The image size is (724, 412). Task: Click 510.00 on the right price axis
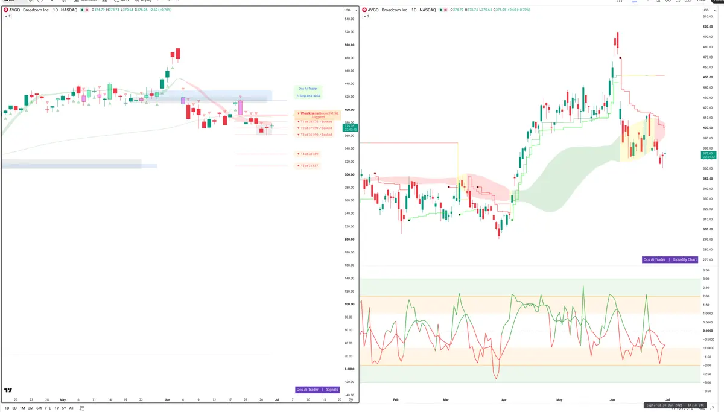(707, 16)
